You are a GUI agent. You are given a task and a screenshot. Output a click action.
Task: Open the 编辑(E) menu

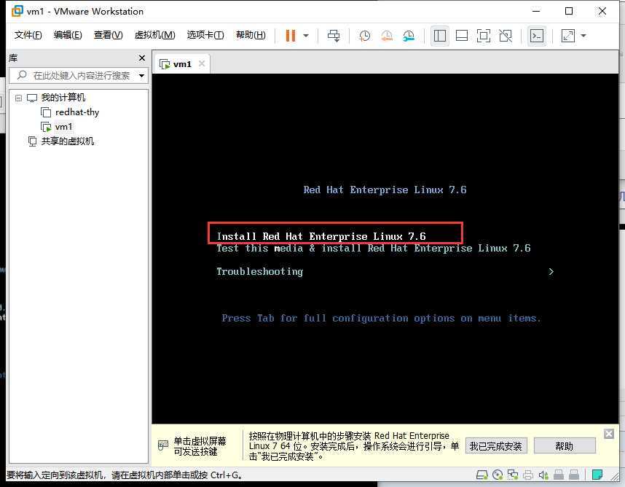pos(68,35)
